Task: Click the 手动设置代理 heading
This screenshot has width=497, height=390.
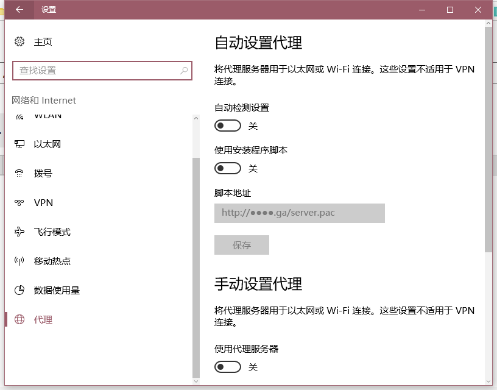Action: pos(258,284)
